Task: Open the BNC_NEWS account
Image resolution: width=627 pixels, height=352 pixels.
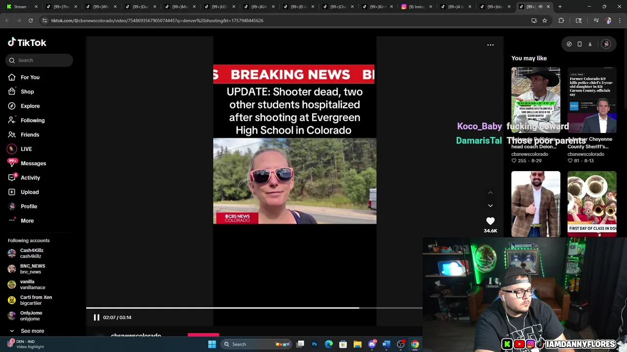Action: point(32,269)
